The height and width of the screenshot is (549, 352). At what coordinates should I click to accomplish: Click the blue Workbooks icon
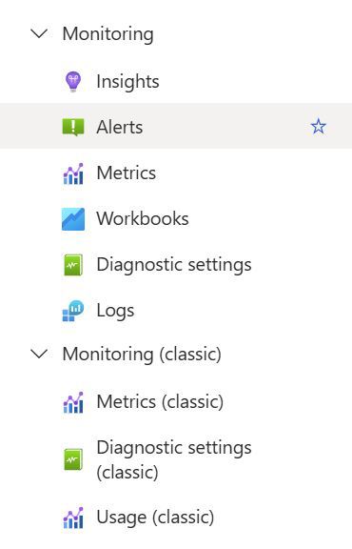click(73, 219)
